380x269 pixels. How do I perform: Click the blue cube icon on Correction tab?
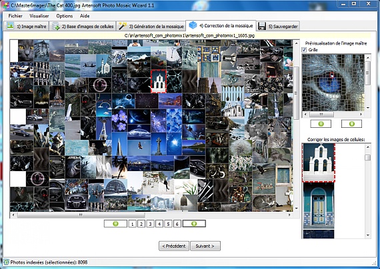coord(193,25)
